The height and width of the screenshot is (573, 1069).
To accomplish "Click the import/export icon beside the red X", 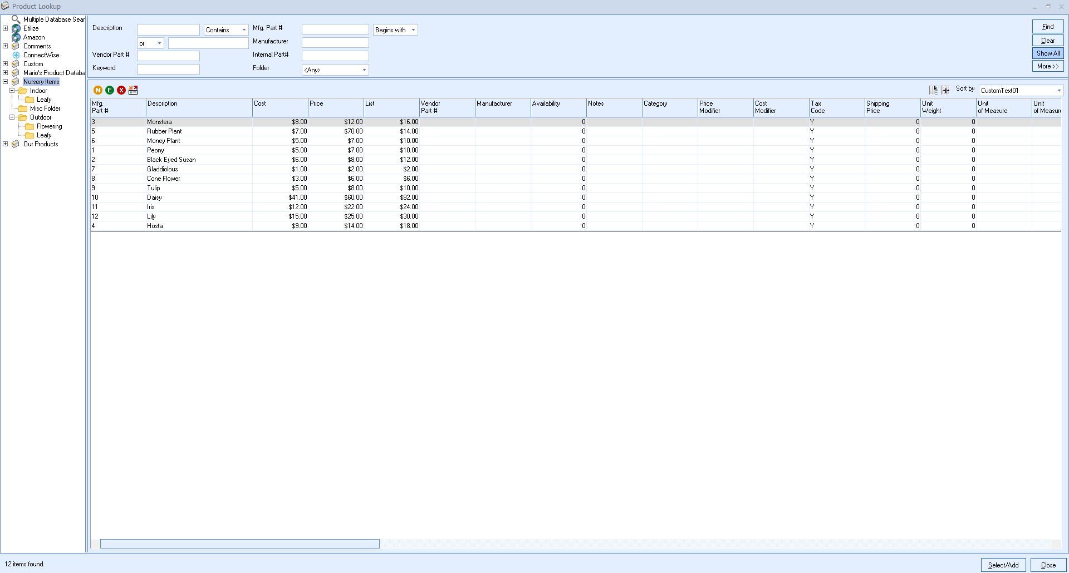I will [133, 90].
